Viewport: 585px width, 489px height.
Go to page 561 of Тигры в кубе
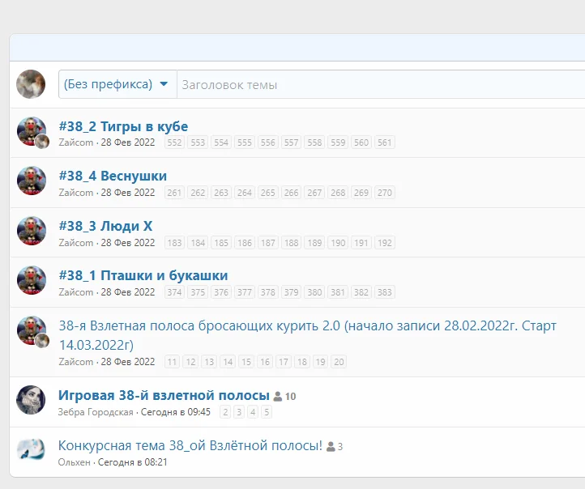coord(385,142)
